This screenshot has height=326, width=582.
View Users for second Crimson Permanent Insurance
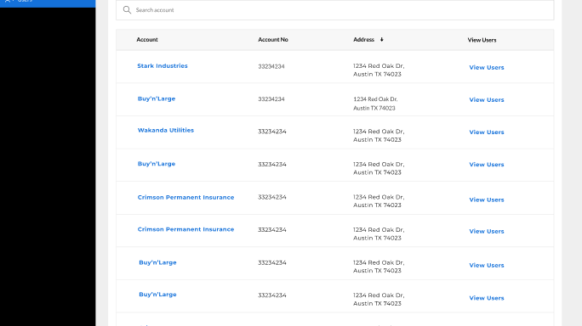(x=486, y=231)
